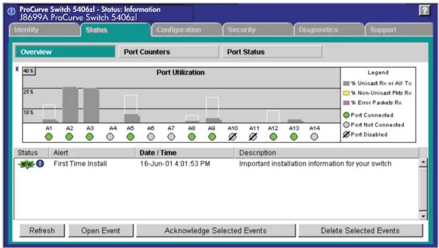Click the 16-Jun-01 4:01:53 PM timestamp

coord(176,164)
